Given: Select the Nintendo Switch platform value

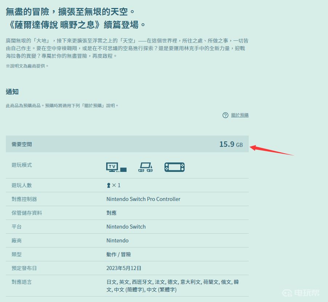Looking at the screenshot, I should point(126,227).
